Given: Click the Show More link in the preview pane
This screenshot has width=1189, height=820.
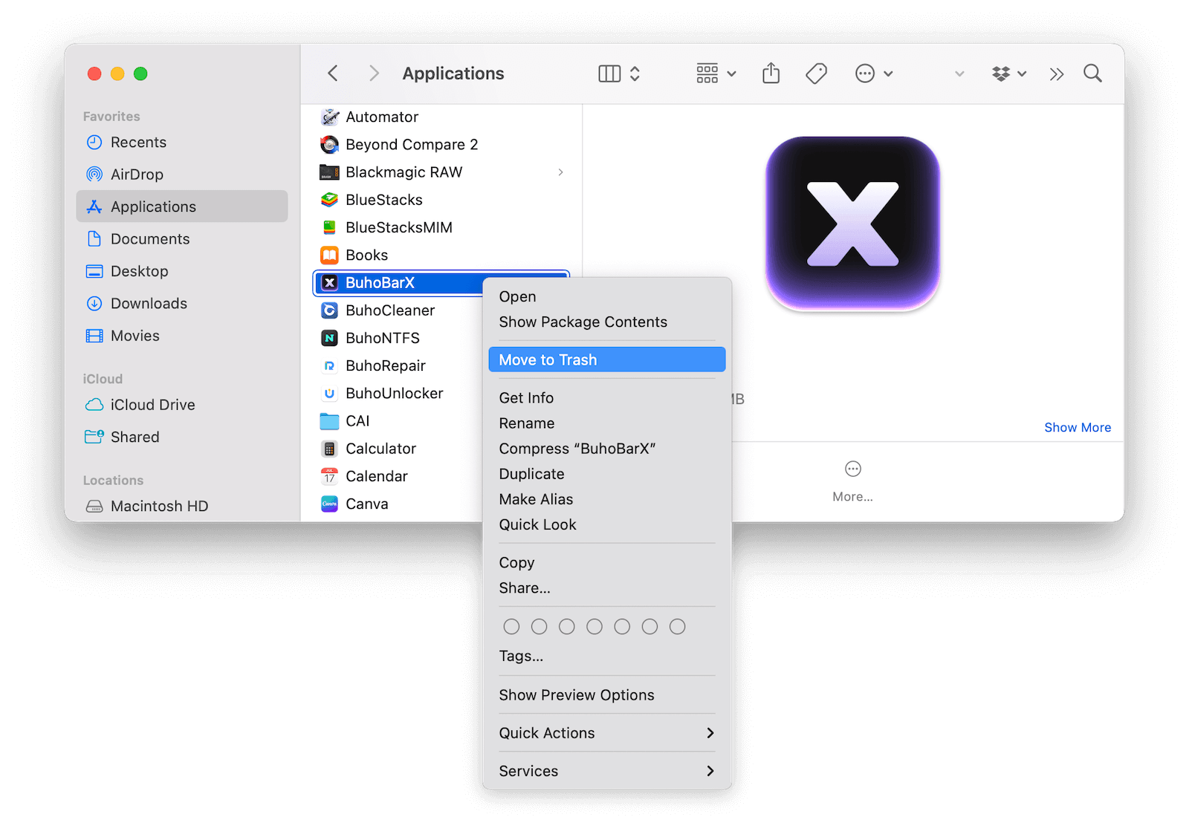Looking at the screenshot, I should pyautogui.click(x=1078, y=427).
